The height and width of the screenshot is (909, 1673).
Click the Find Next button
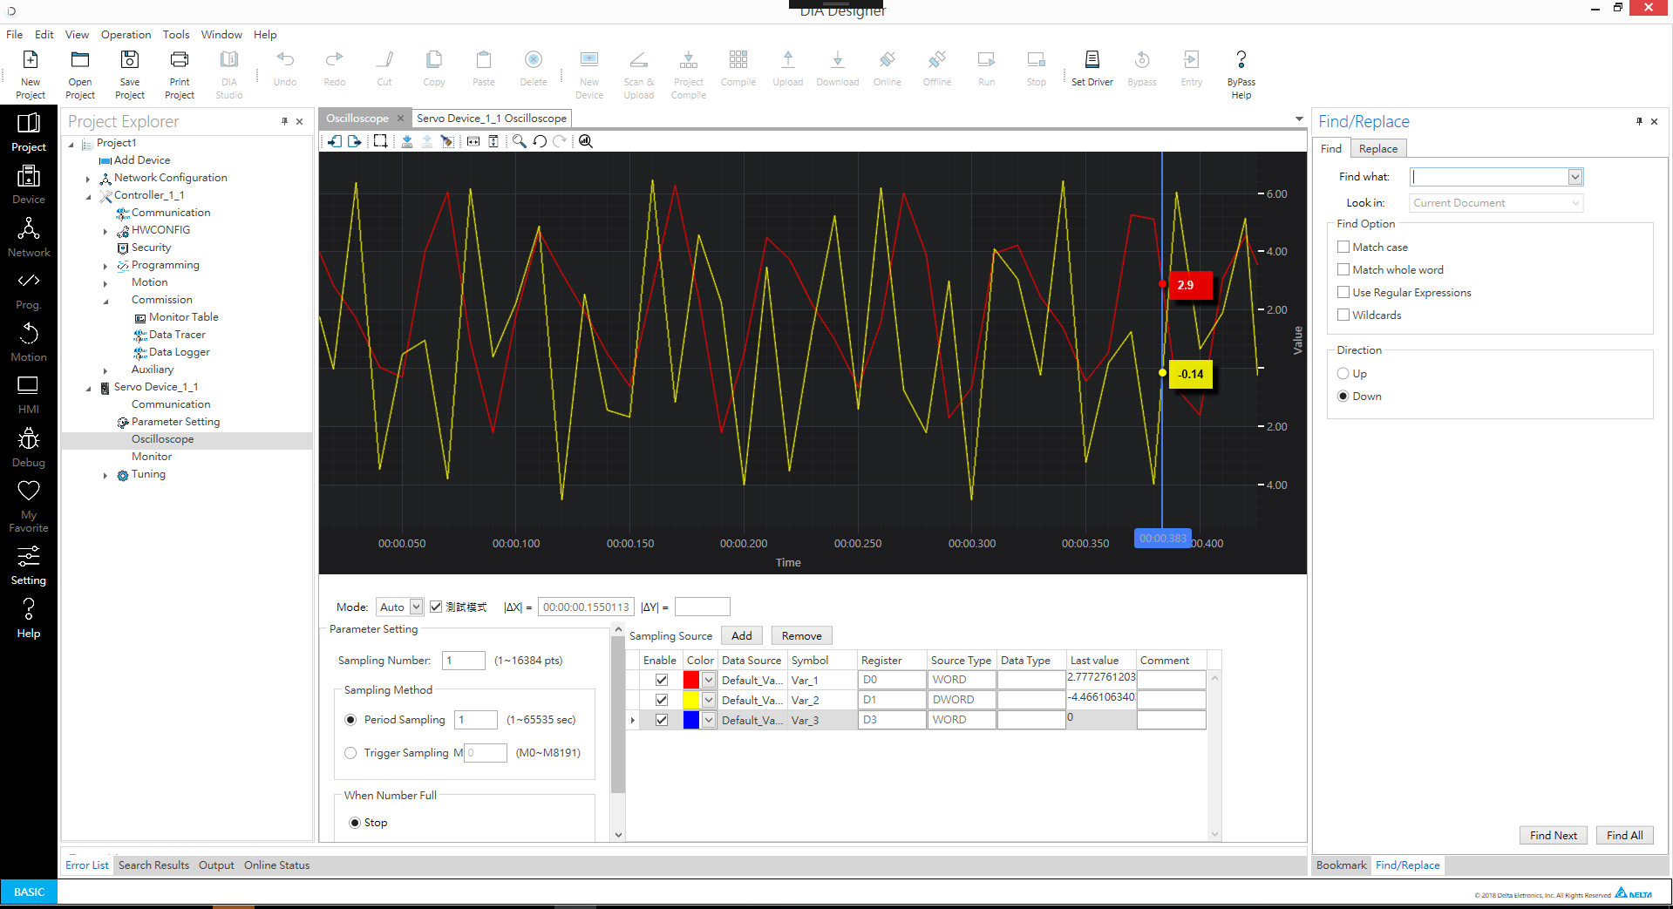point(1553,835)
